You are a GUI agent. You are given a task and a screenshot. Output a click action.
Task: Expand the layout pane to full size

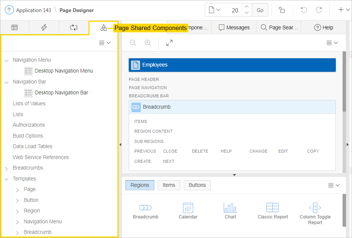(x=169, y=43)
